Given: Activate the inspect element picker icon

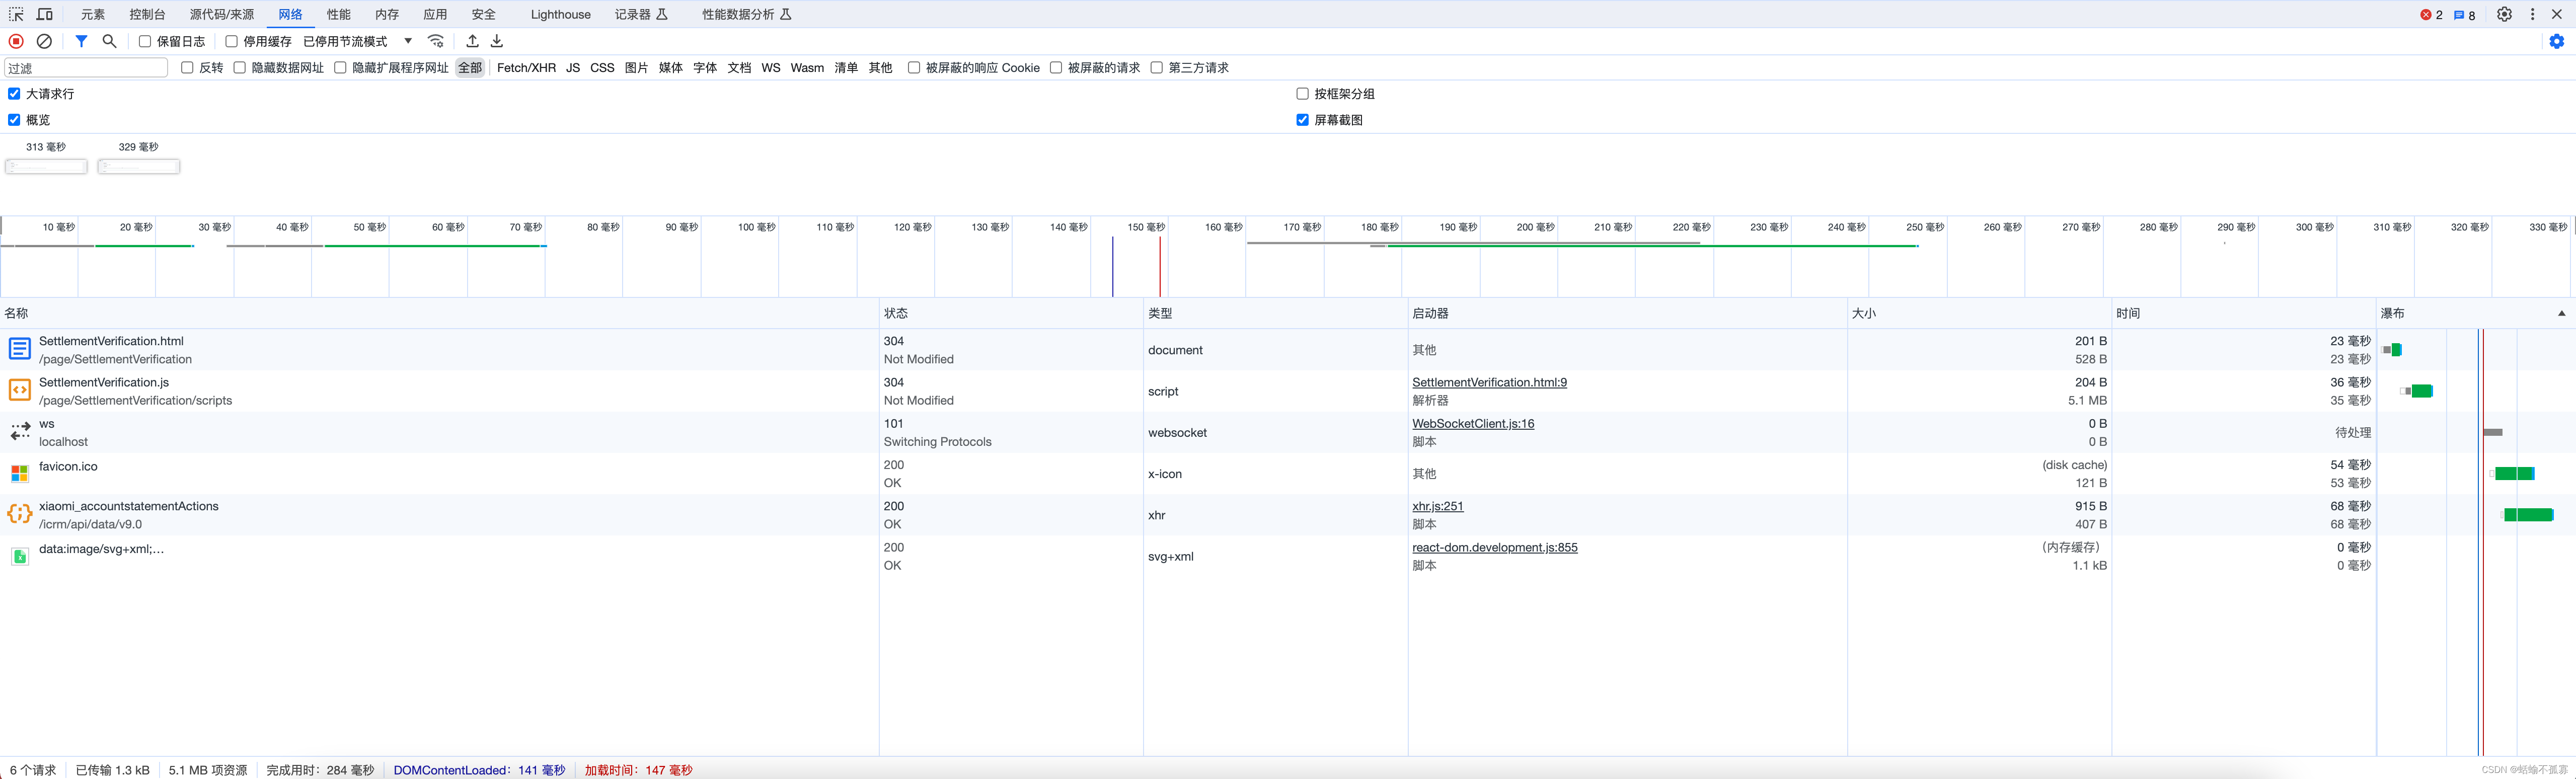Looking at the screenshot, I should pos(16,14).
